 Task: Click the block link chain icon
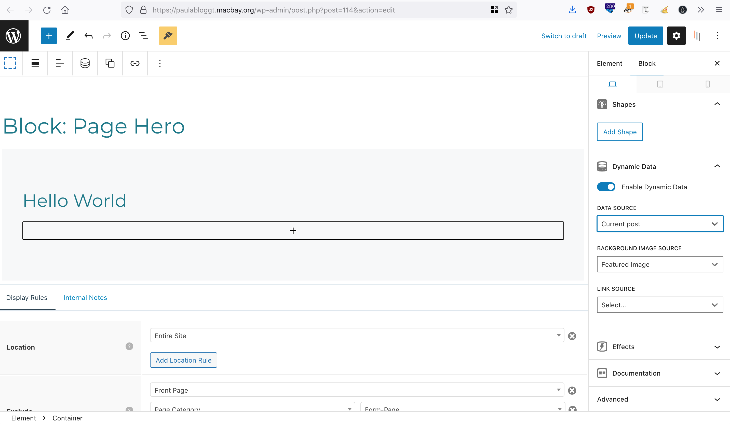[135, 63]
